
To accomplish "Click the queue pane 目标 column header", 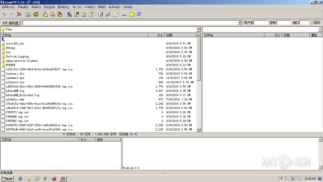I will coord(108,140).
